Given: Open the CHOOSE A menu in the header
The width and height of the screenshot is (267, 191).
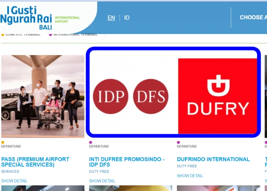Looking at the screenshot, I should tap(253, 17).
